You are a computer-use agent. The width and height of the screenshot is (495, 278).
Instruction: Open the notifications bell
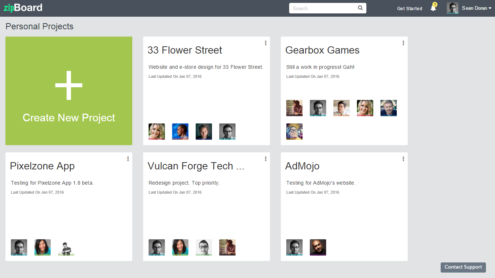click(x=433, y=8)
